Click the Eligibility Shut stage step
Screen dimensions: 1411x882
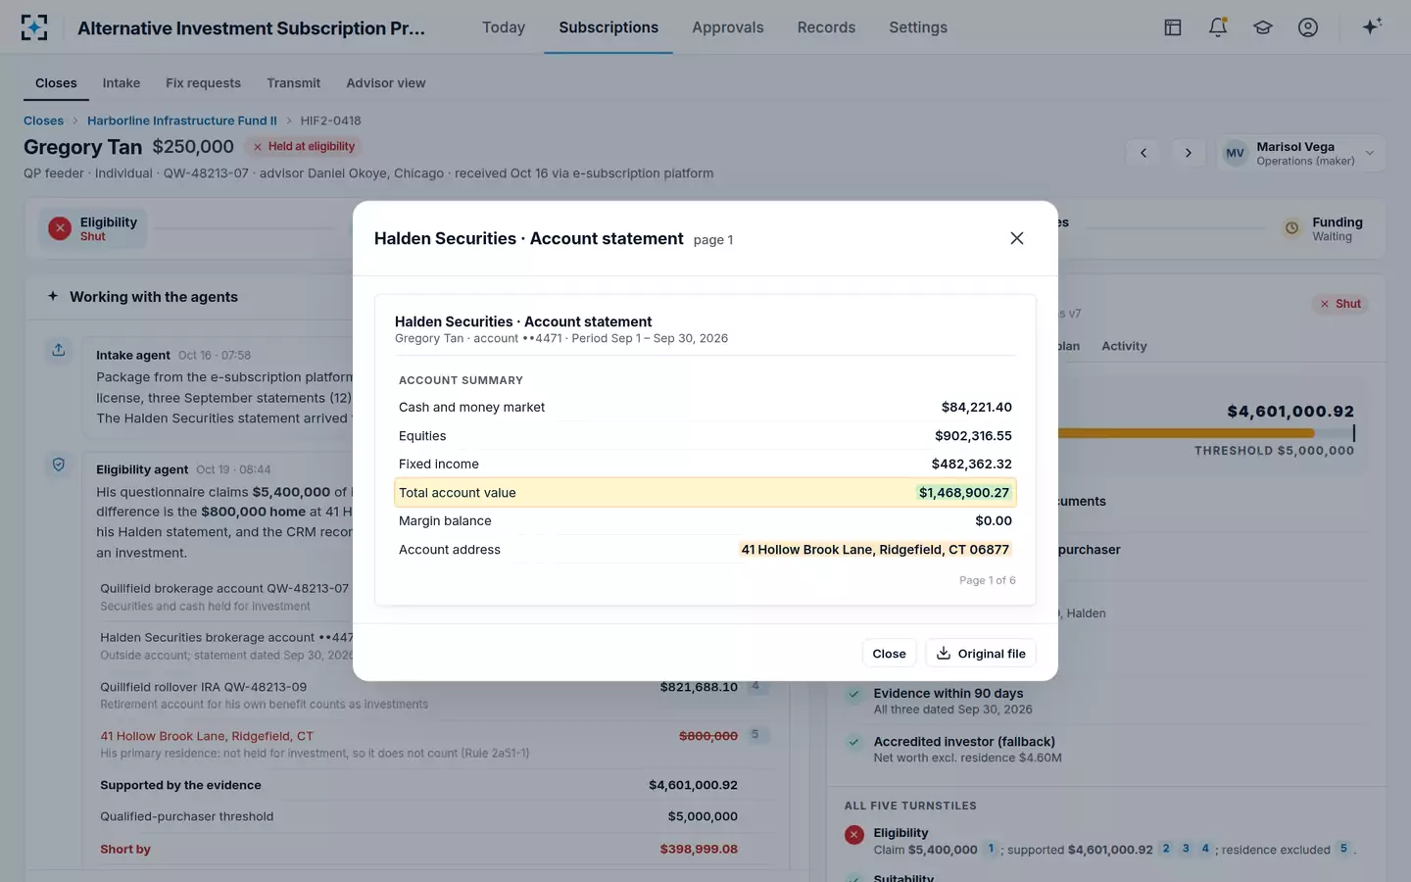tap(94, 228)
